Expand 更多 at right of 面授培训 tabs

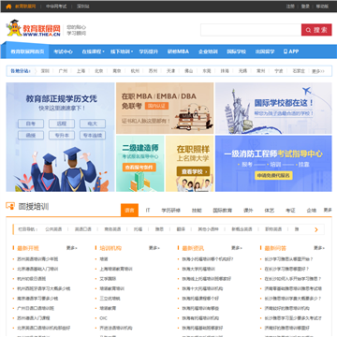click(328, 210)
